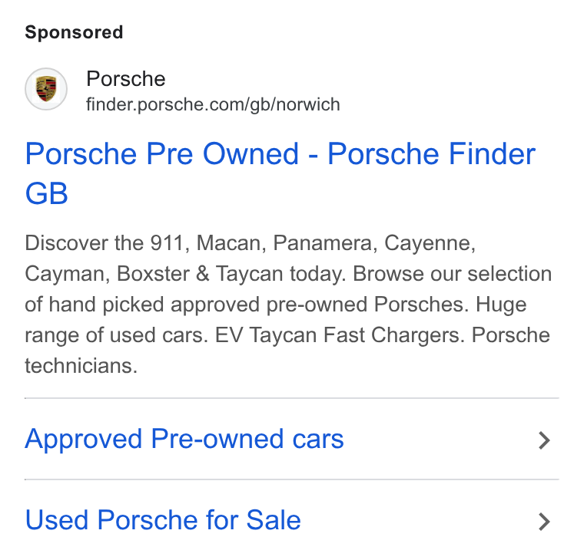This screenshot has width=584, height=560.
Task: Select the Porsche advertiser name above the URL
Action: click(x=126, y=79)
